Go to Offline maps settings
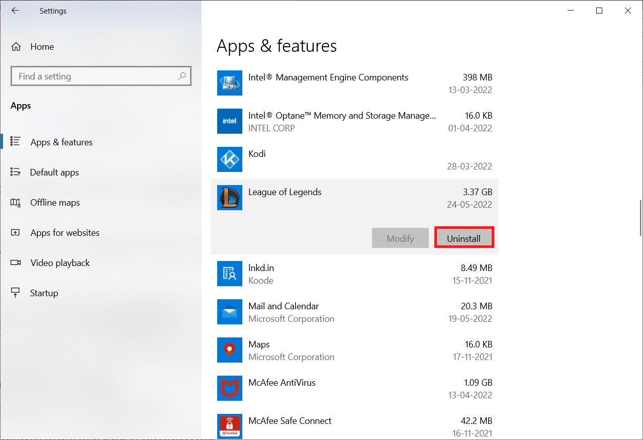 pyautogui.click(x=101, y=203)
